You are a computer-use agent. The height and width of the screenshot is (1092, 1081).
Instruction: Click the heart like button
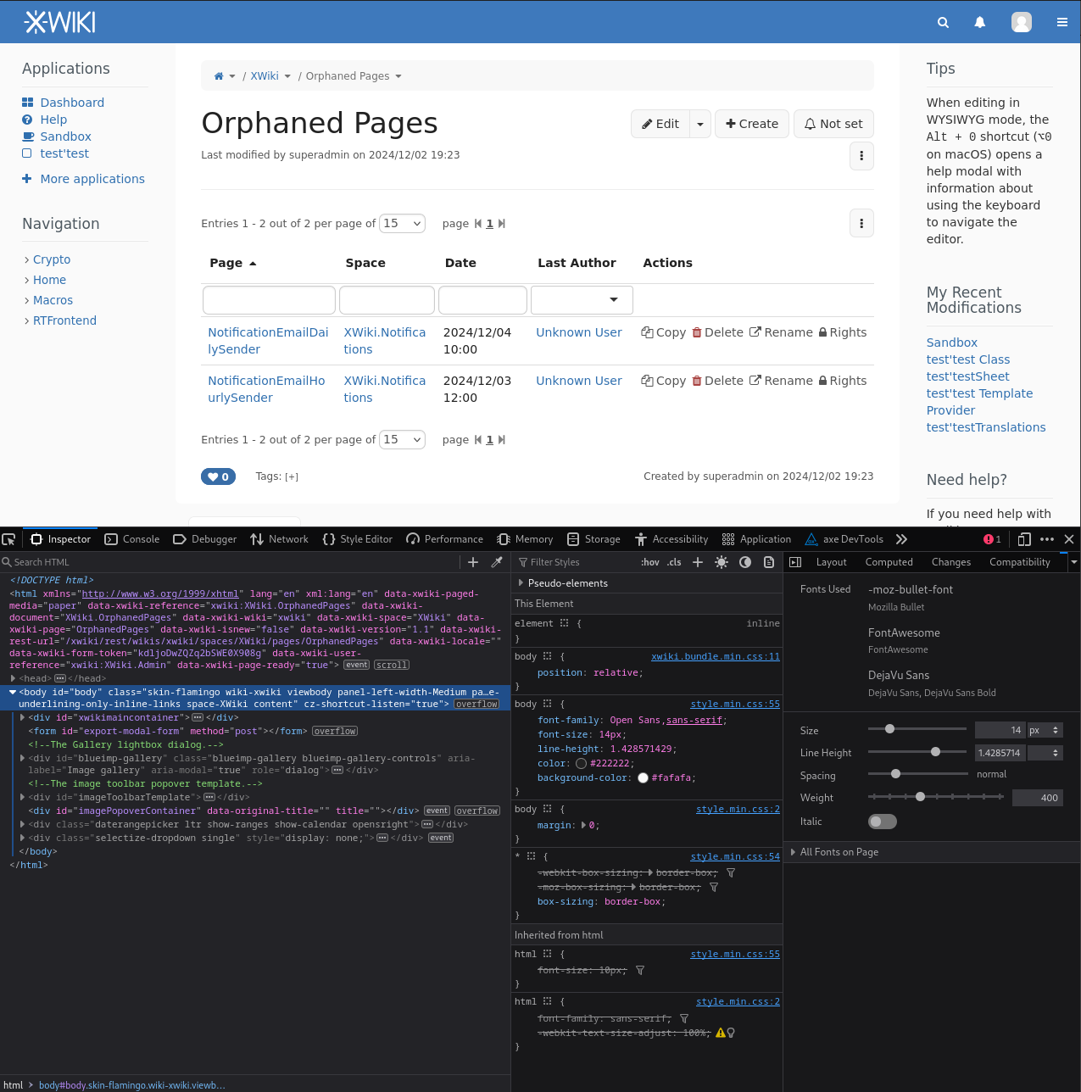(218, 476)
